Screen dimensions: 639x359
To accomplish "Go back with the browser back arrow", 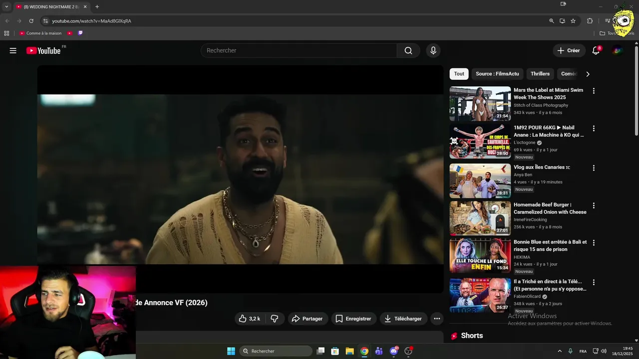I will [7, 21].
